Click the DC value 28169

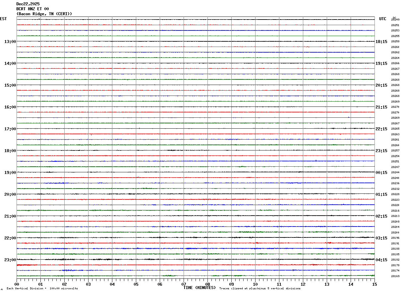[x=395, y=276]
